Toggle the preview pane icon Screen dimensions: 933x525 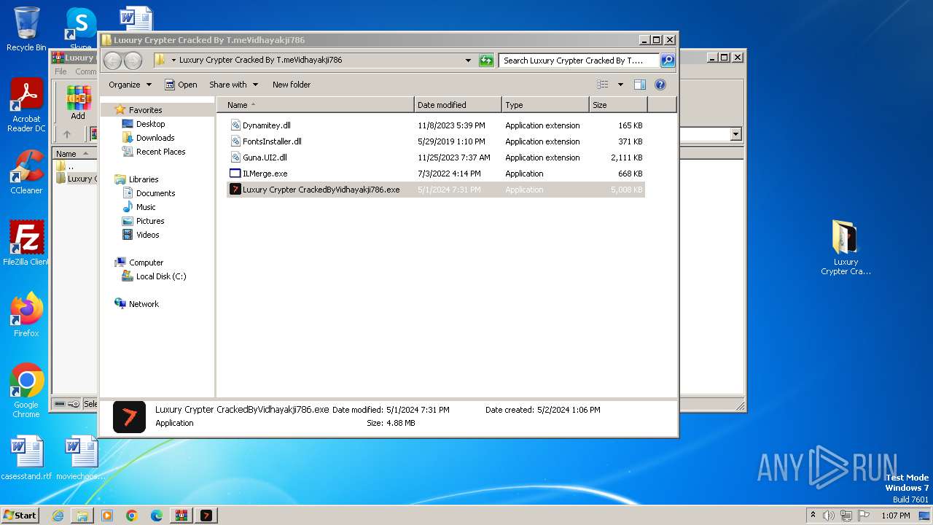click(639, 85)
